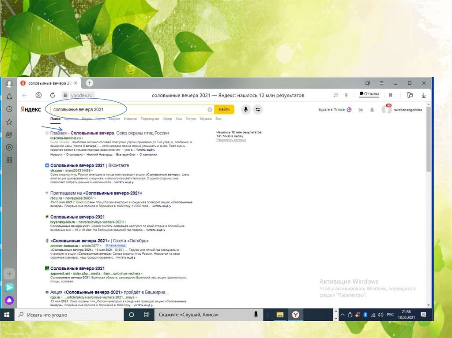Open the messenger paper-plane icon in sidebar

pyautogui.click(x=9, y=287)
